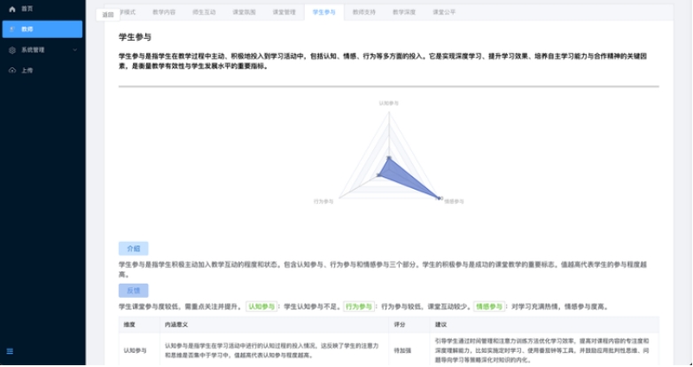Click the 认知参与 radar chart axis label
Image resolution: width=693 pixels, height=367 pixels.
pyautogui.click(x=389, y=103)
